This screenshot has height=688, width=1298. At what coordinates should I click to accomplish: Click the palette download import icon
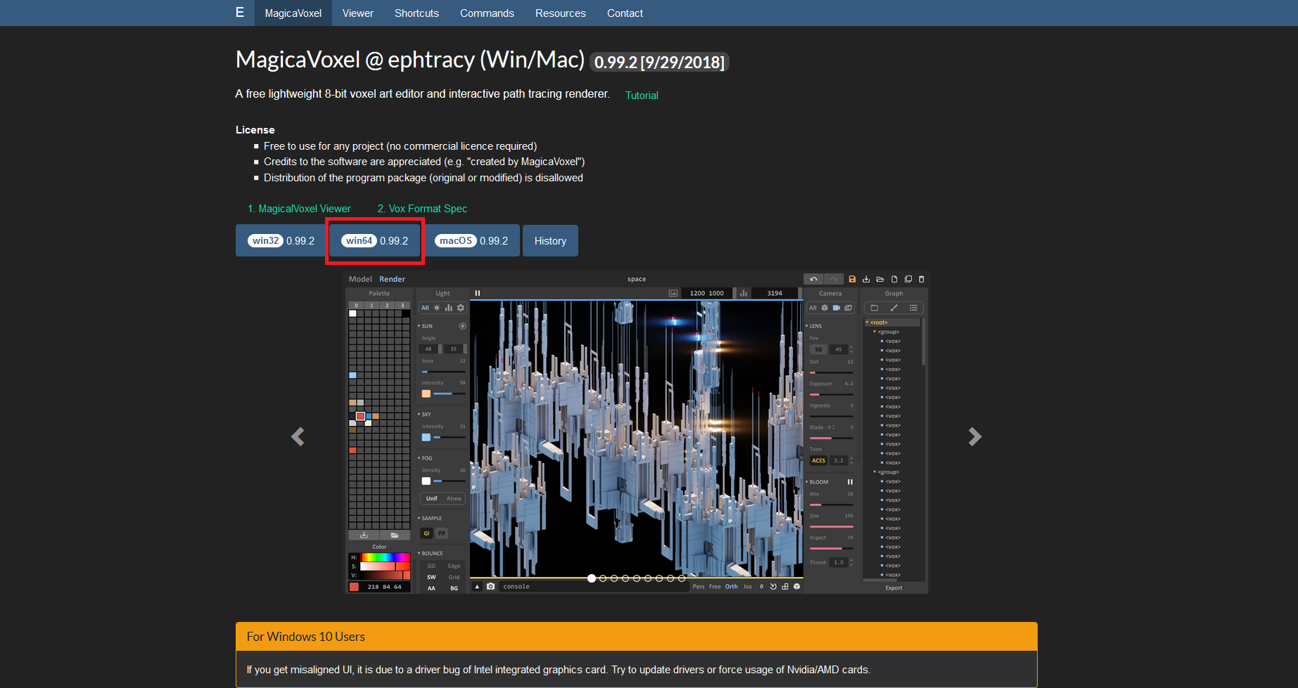[x=364, y=535]
